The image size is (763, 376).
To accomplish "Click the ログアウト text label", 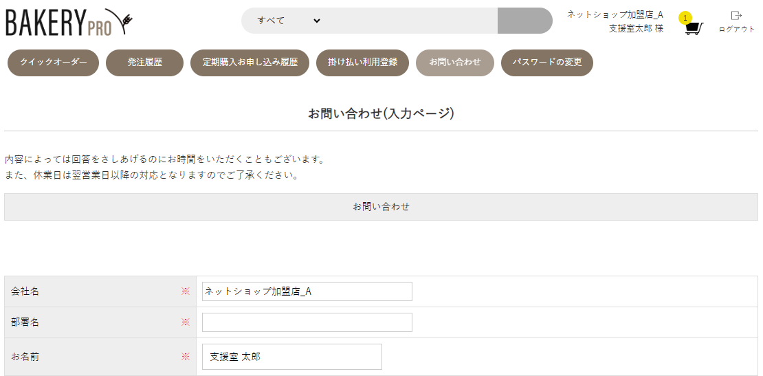I will 736,30.
